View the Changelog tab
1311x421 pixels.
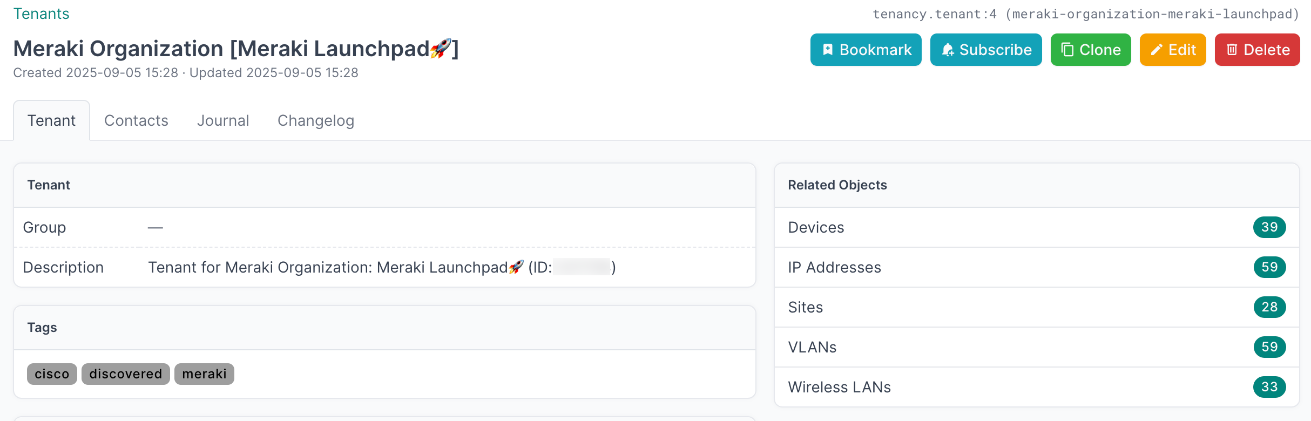point(315,120)
